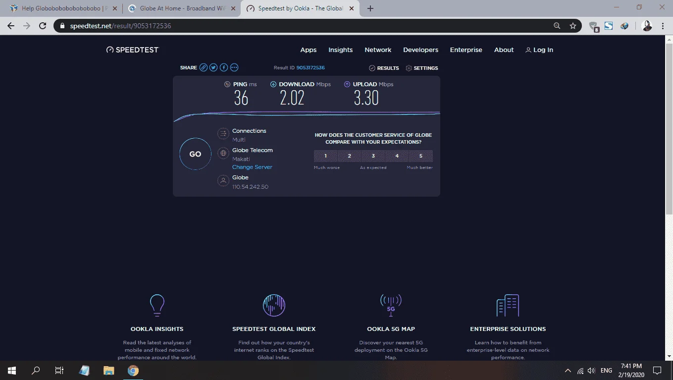Click the Ookla 5G Map antenna icon

tap(391, 305)
